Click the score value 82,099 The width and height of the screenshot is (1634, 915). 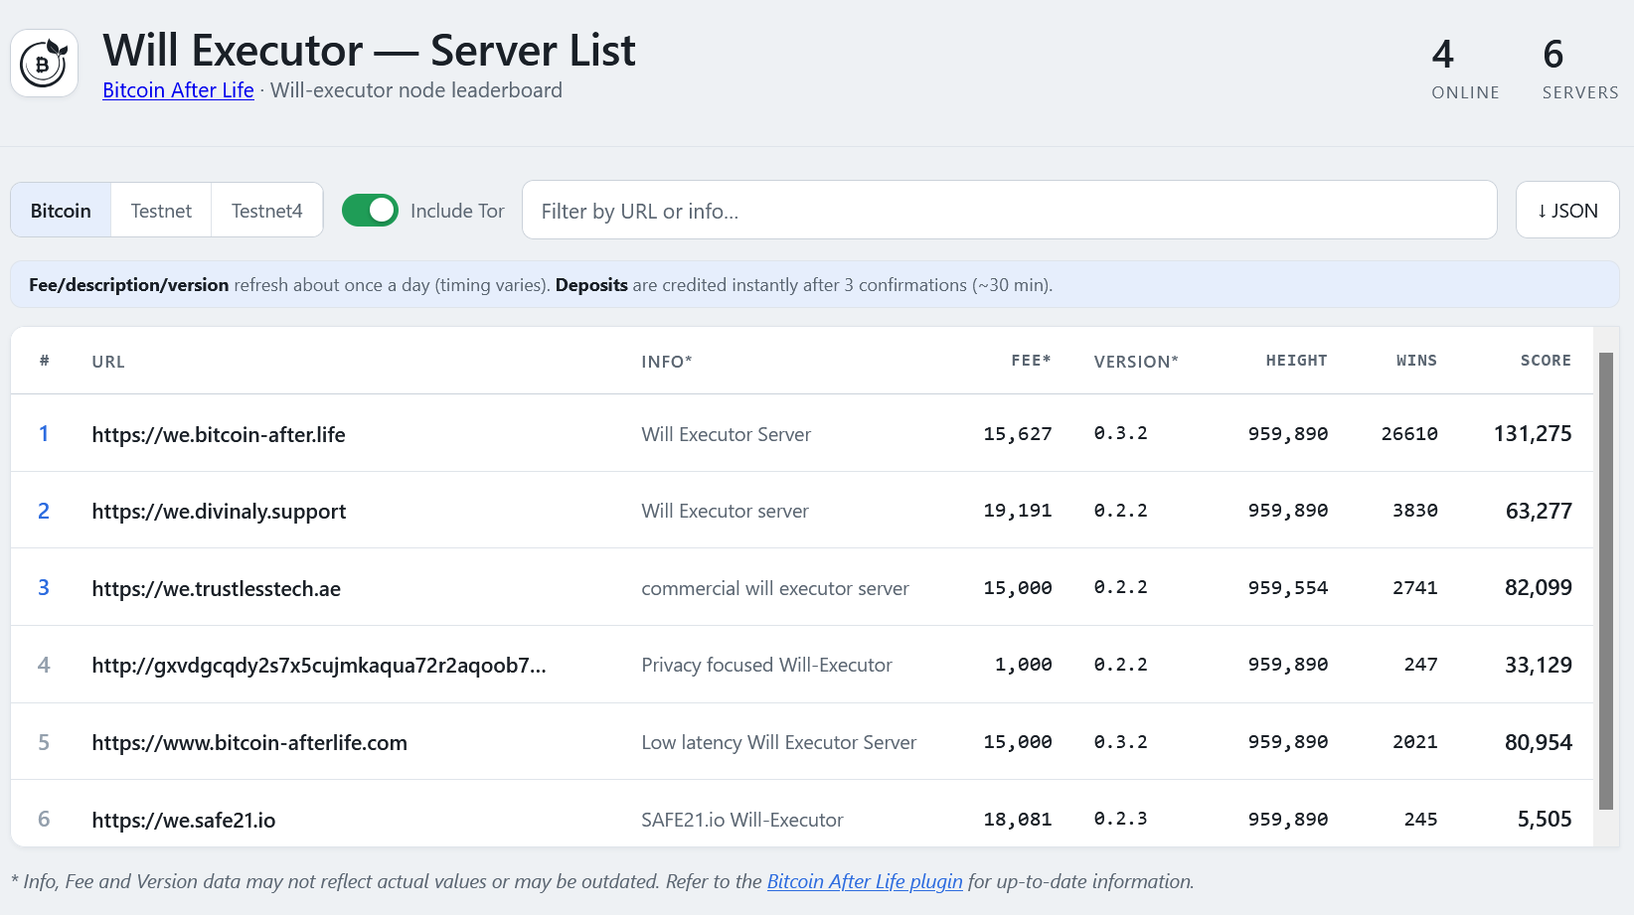[x=1538, y=587]
